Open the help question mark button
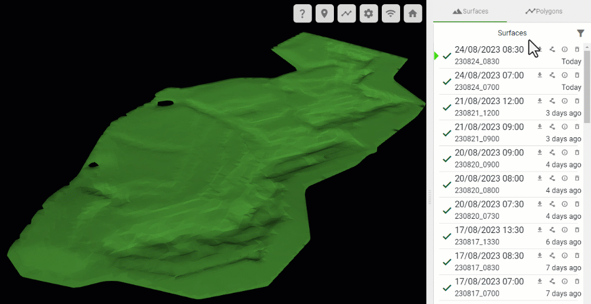The image size is (591, 304). click(x=302, y=14)
